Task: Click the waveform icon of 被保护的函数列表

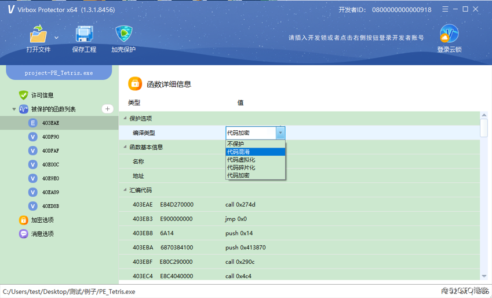Action: 24,109
